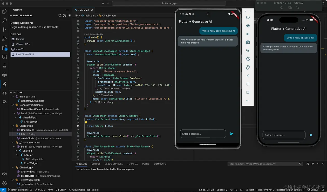Image resolution: width=327 pixels, height=192 pixels.
Task: Click the lightbulb code action on line 44
Action: pyautogui.click(x=86, y=122)
